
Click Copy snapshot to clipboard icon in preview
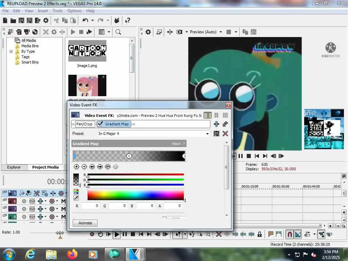click(x=245, y=32)
